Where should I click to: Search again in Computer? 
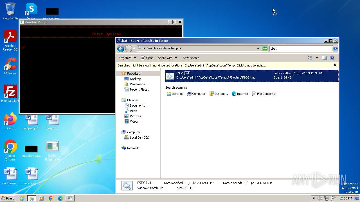tap(196, 94)
